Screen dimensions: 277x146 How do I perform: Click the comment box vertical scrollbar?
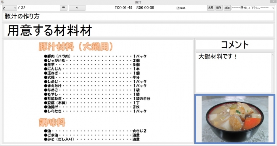coord(272,73)
